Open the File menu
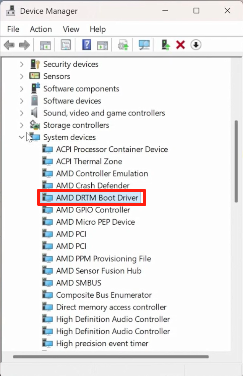Viewport: 243px width, 376px height. tap(13, 29)
